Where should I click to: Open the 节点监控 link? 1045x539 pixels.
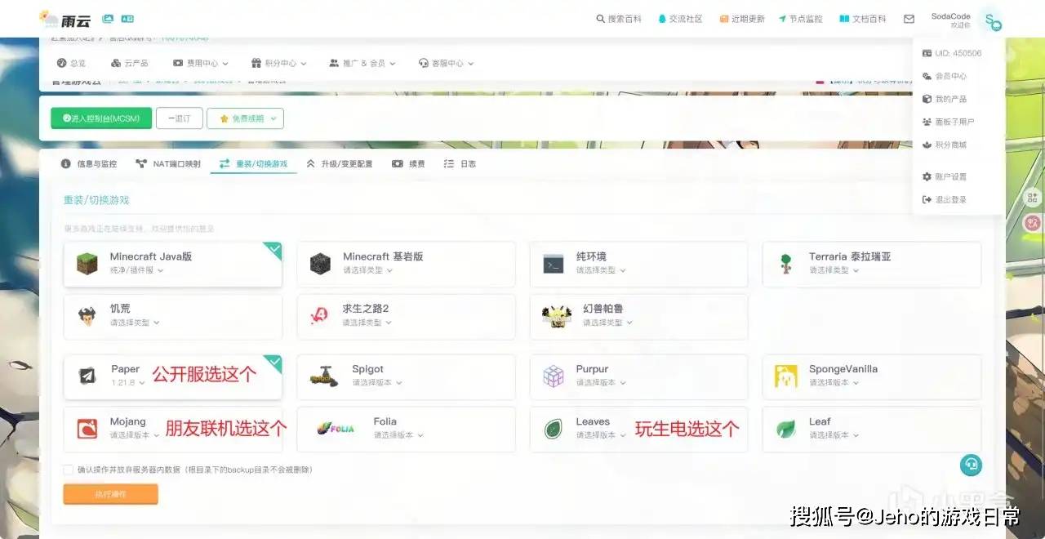(x=801, y=19)
